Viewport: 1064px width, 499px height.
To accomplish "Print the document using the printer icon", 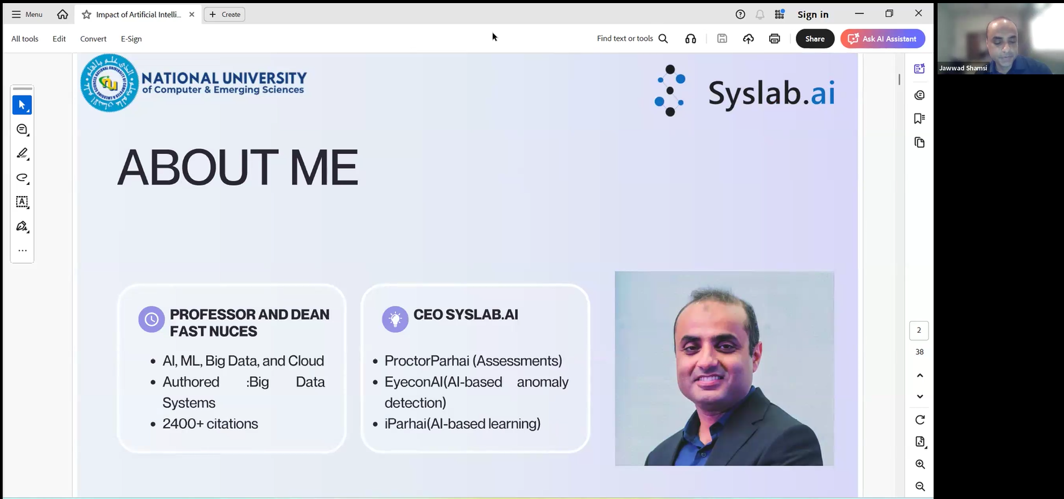I will point(774,38).
